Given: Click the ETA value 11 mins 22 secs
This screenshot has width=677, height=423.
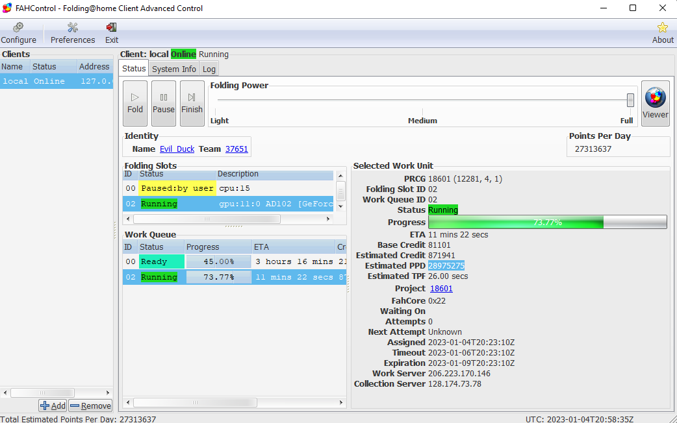Looking at the screenshot, I should [458, 235].
